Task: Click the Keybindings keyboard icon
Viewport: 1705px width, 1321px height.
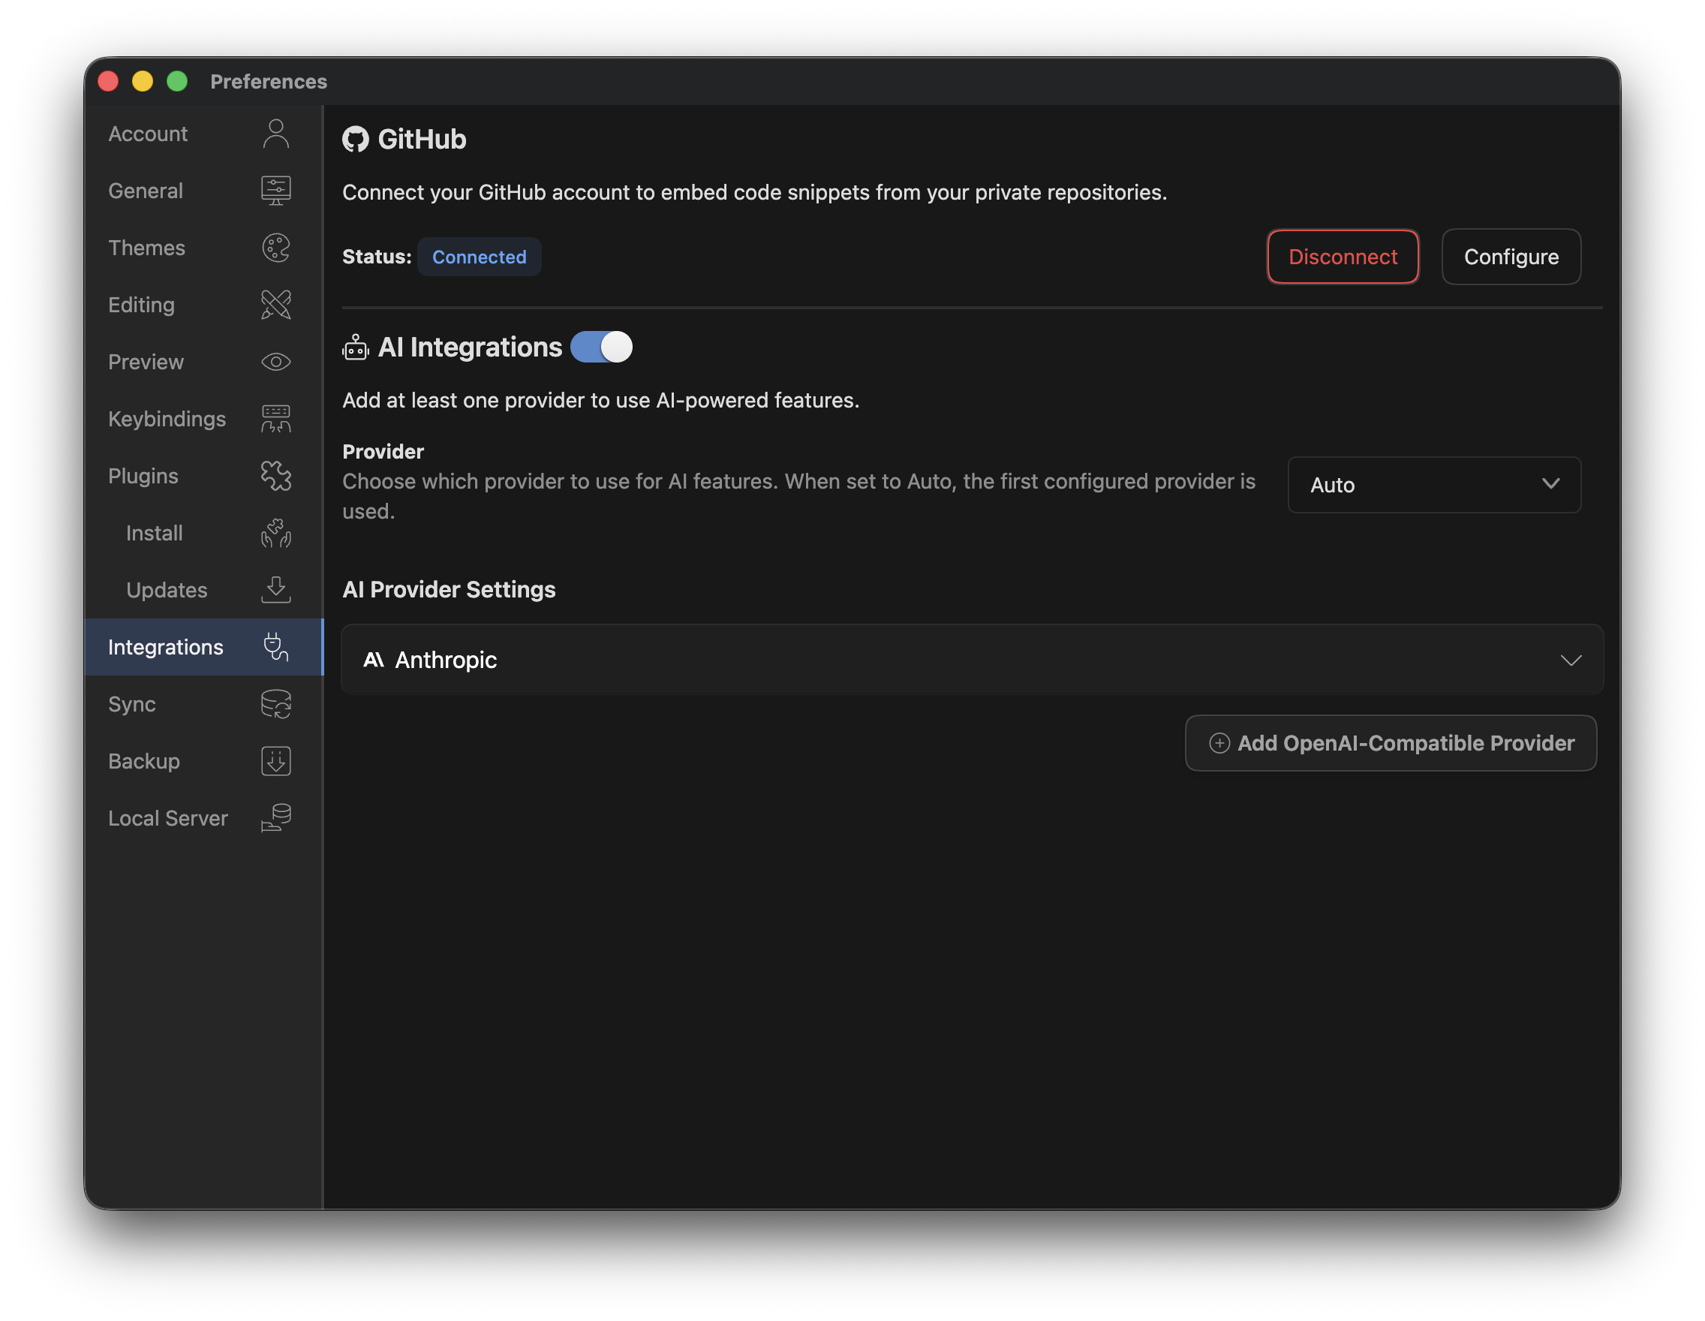Action: (x=275, y=419)
